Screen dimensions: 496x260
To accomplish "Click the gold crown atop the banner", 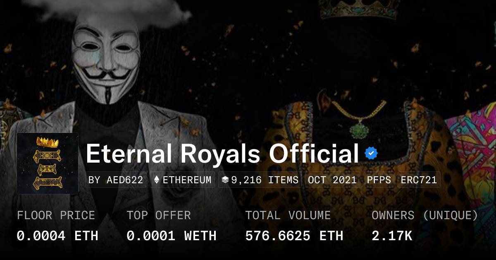I will [359, 9].
